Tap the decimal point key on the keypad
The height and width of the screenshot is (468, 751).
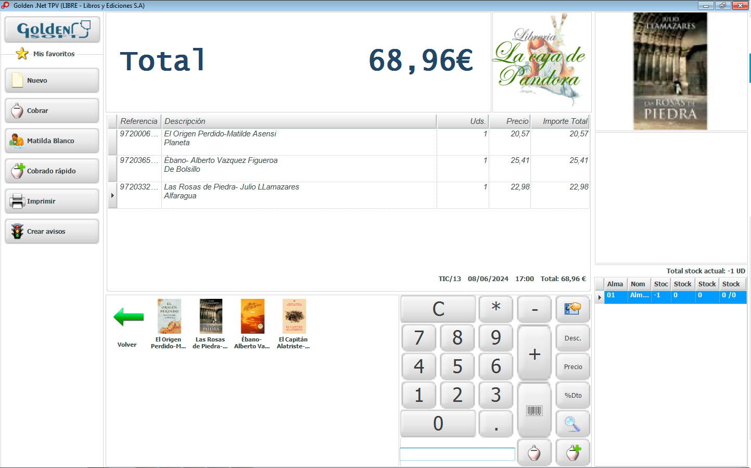496,424
